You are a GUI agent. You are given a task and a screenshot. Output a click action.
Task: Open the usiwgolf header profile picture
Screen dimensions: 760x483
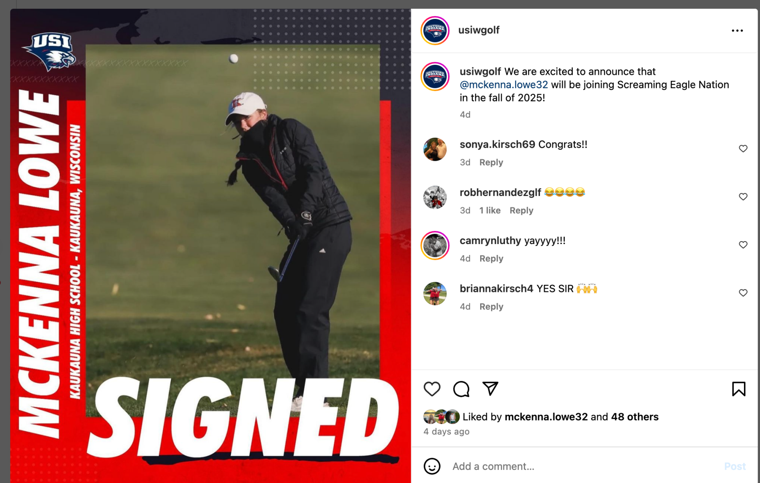435,30
